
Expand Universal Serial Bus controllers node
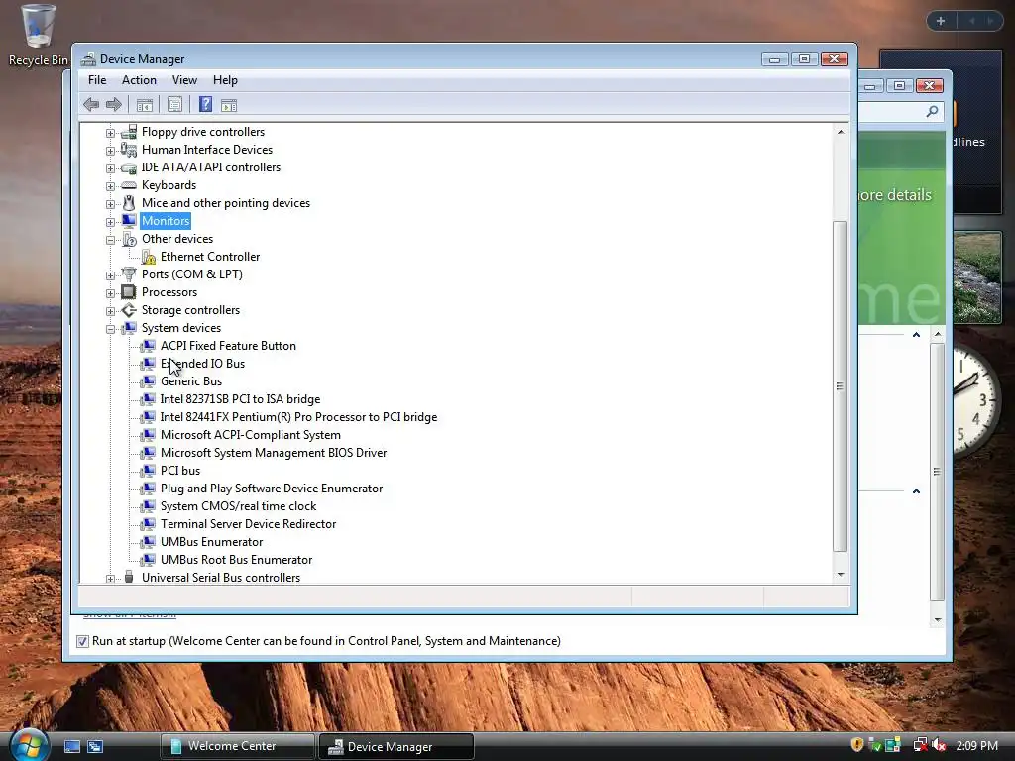click(110, 579)
